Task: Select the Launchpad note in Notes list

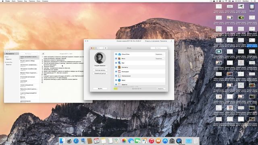Action: pyautogui.click(x=29, y=82)
